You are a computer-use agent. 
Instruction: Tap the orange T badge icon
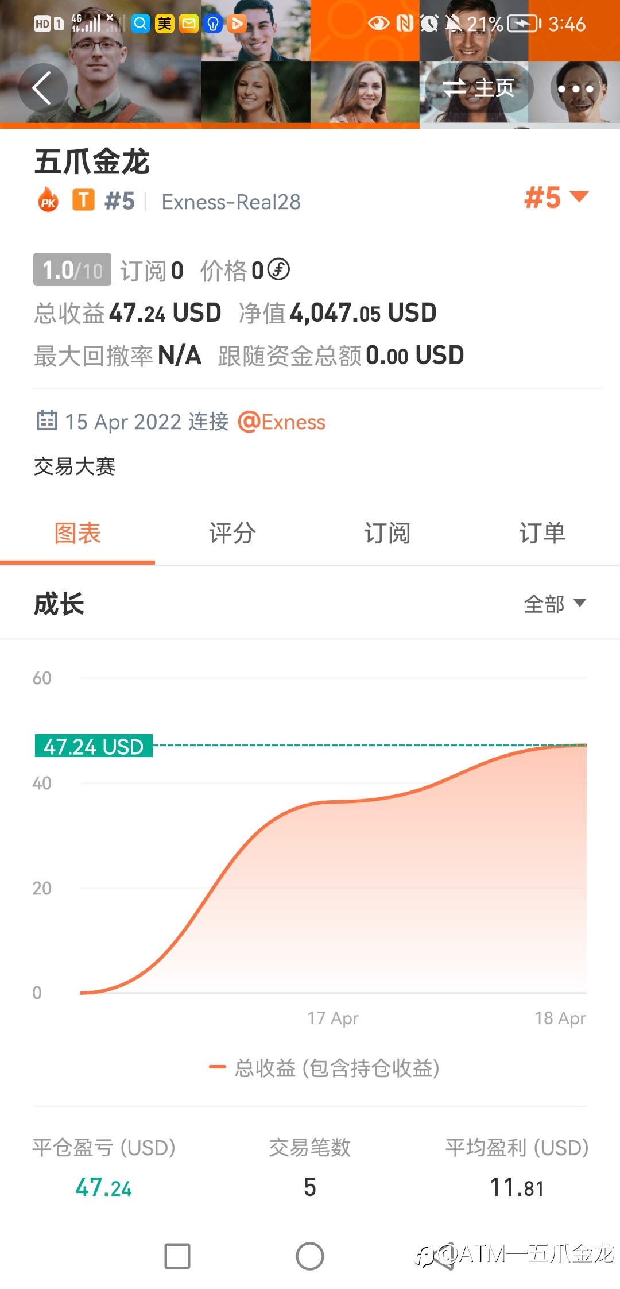tap(83, 200)
